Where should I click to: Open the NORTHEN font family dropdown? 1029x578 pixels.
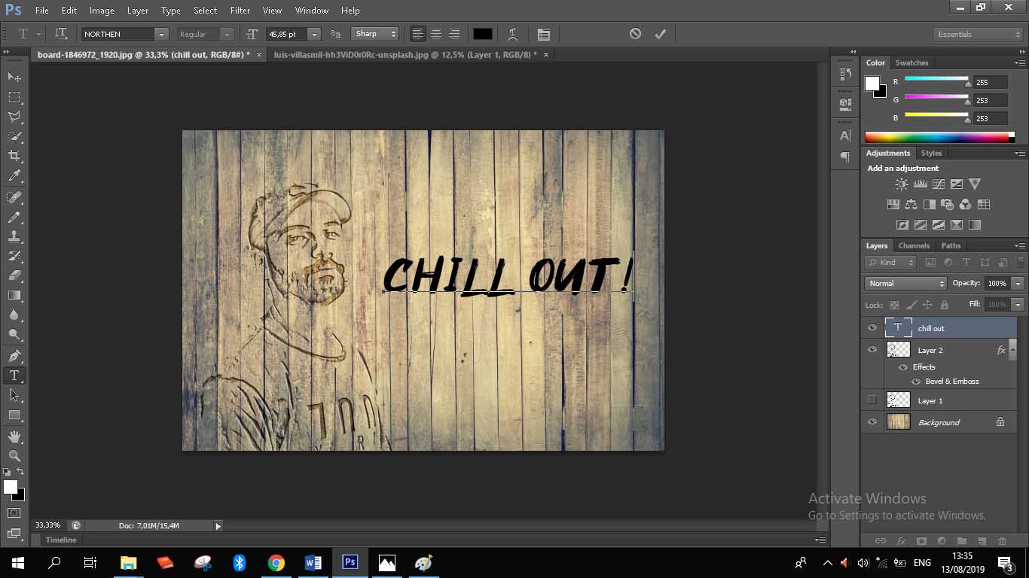[x=160, y=34]
